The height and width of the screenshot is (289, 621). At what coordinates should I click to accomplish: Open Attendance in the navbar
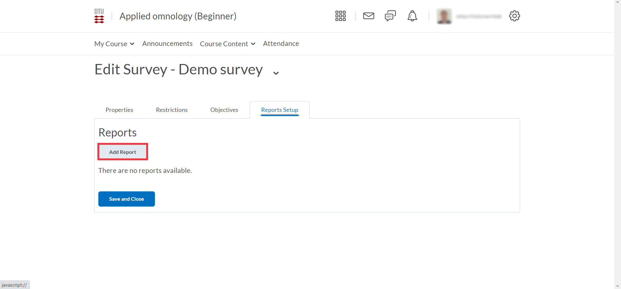281,44
